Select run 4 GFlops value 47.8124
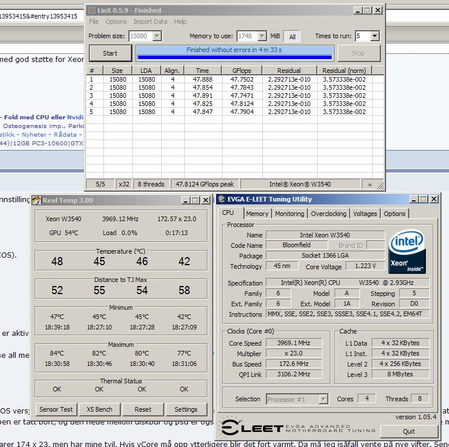449x447 pixels. tap(242, 104)
